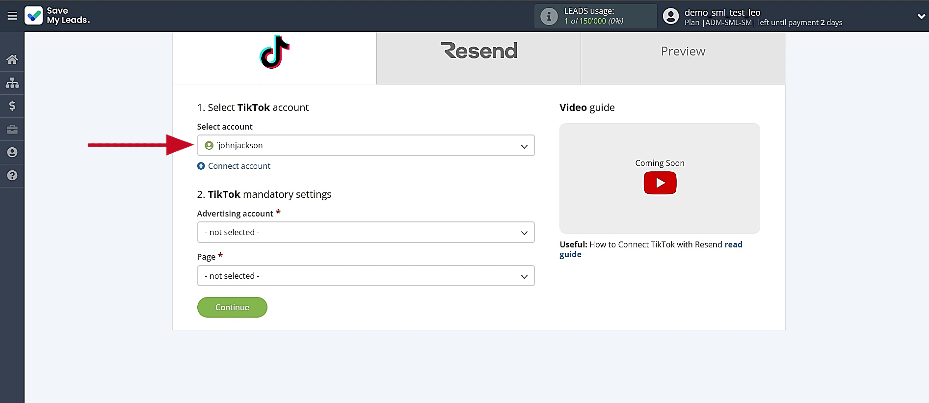Viewport: 929px width, 403px height.
Task: Click the Video guide thumbnail area
Action: click(660, 178)
